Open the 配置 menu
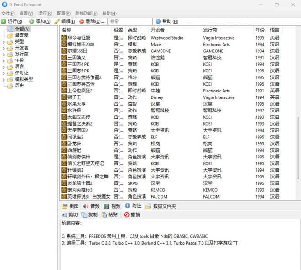This screenshot has width=301, height=270. tap(63, 14)
